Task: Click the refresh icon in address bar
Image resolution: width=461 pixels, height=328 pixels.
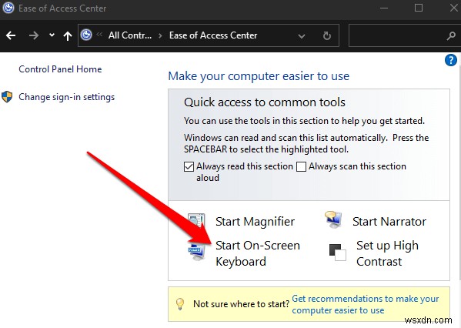Action: click(x=326, y=36)
